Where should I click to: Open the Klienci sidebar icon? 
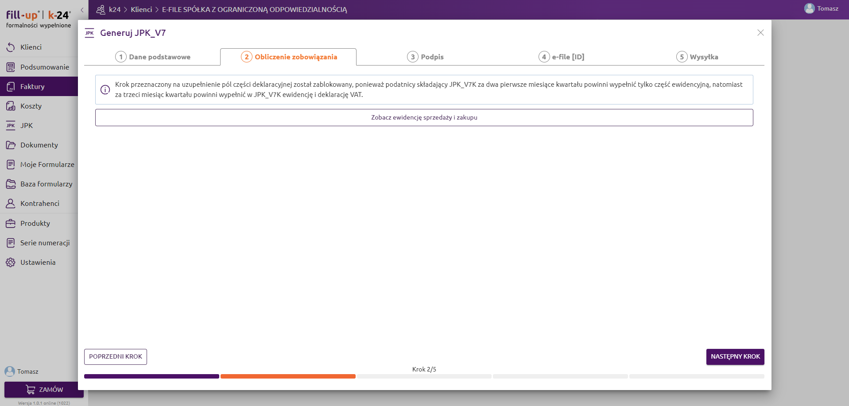click(x=11, y=47)
